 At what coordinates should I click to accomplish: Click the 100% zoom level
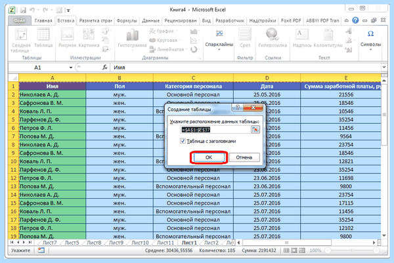click(x=315, y=250)
